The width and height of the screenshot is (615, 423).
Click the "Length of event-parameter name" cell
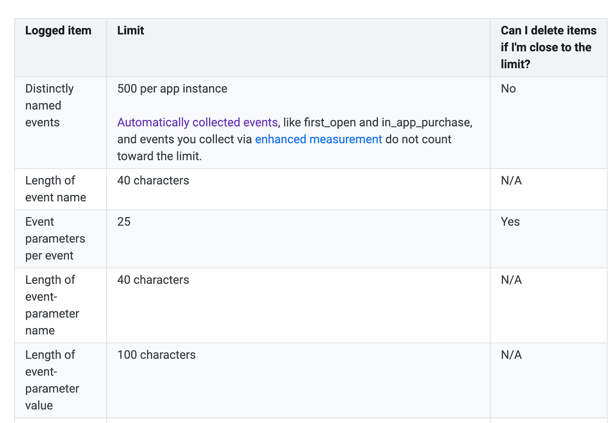tap(52, 305)
